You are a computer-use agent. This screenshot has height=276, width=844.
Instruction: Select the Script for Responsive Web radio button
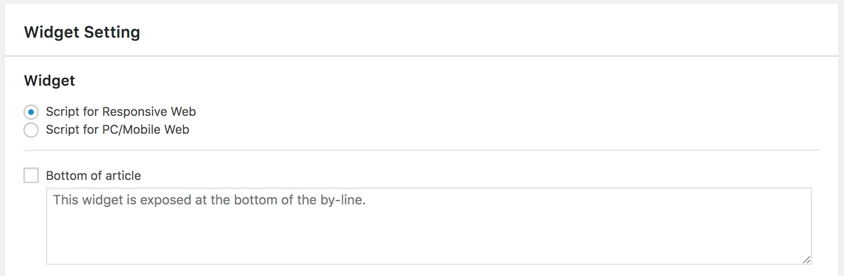31,112
